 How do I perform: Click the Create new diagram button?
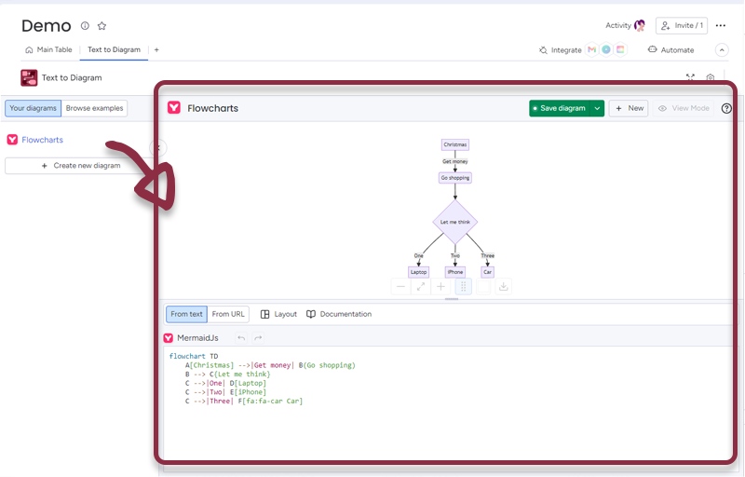pos(81,166)
